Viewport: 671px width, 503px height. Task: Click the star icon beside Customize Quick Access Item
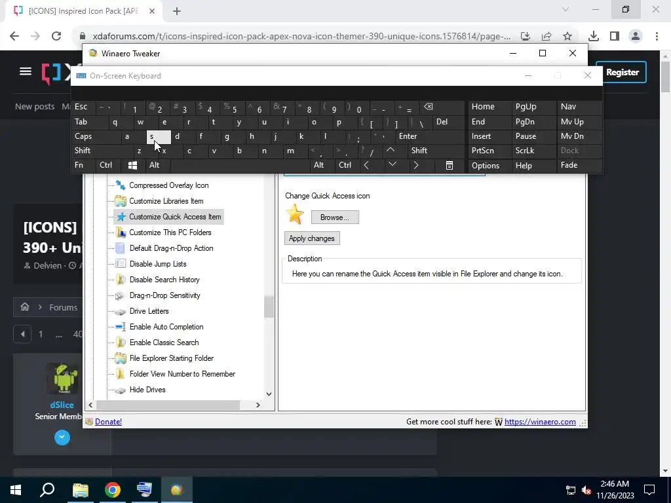121,217
